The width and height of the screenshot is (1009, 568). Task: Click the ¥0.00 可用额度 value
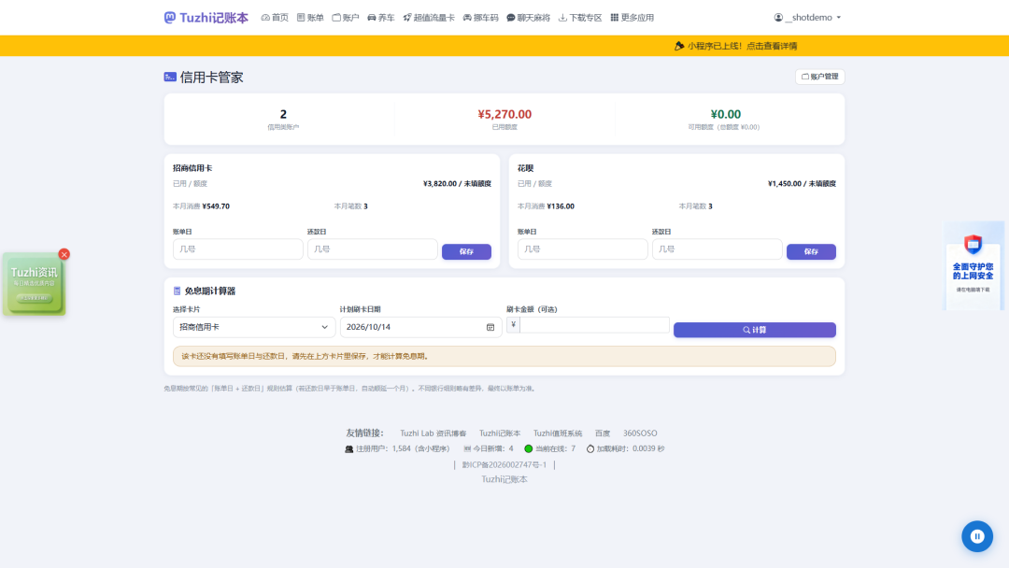coord(725,115)
